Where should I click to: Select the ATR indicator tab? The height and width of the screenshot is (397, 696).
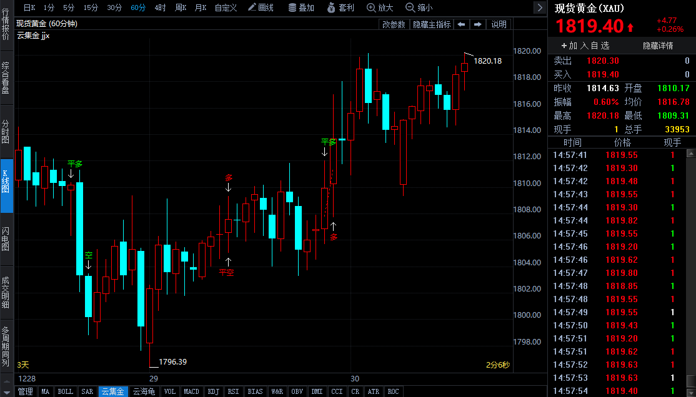(x=373, y=391)
